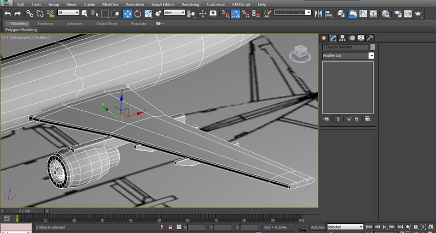Click the Polygon Modeling panel button
This screenshot has height=233, width=436.
point(21,30)
